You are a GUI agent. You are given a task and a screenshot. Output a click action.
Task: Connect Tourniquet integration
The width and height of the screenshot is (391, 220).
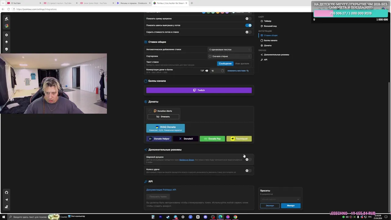[239, 139]
